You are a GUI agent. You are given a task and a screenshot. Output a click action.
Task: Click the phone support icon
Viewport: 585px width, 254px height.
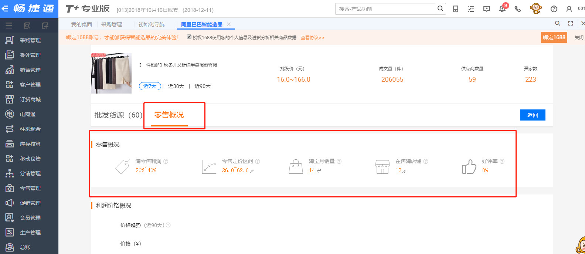pos(518,9)
